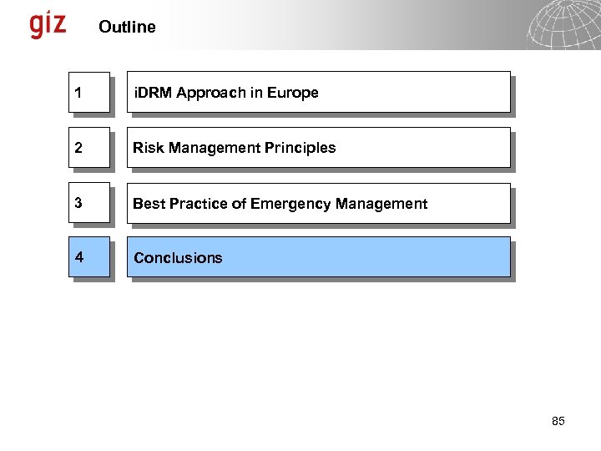601x451 pixels.
Task: Select the highlighted number 4 box
Action: coord(88,257)
